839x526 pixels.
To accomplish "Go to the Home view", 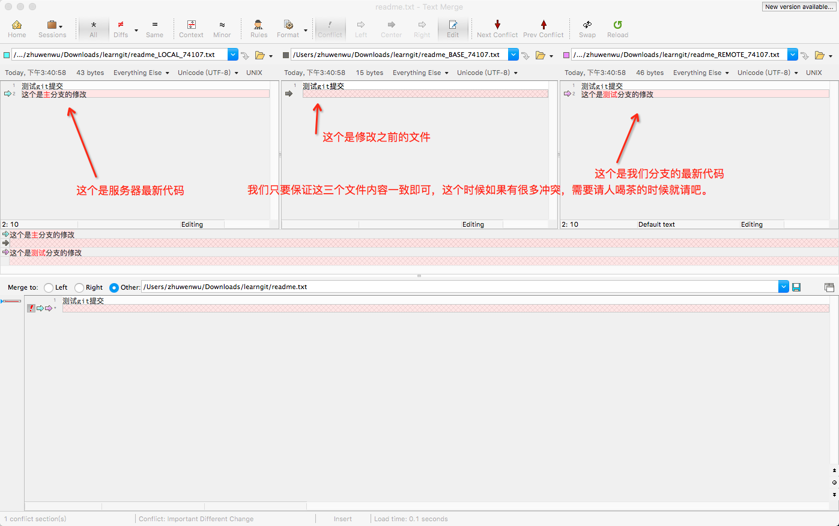I will tap(17, 28).
